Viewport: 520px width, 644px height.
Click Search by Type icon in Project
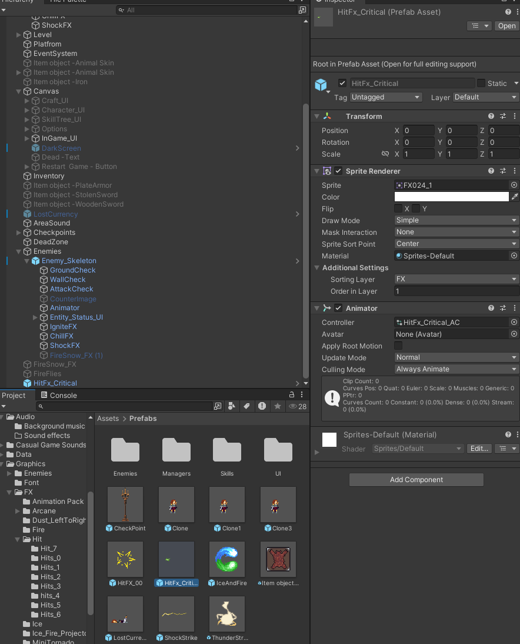(232, 406)
